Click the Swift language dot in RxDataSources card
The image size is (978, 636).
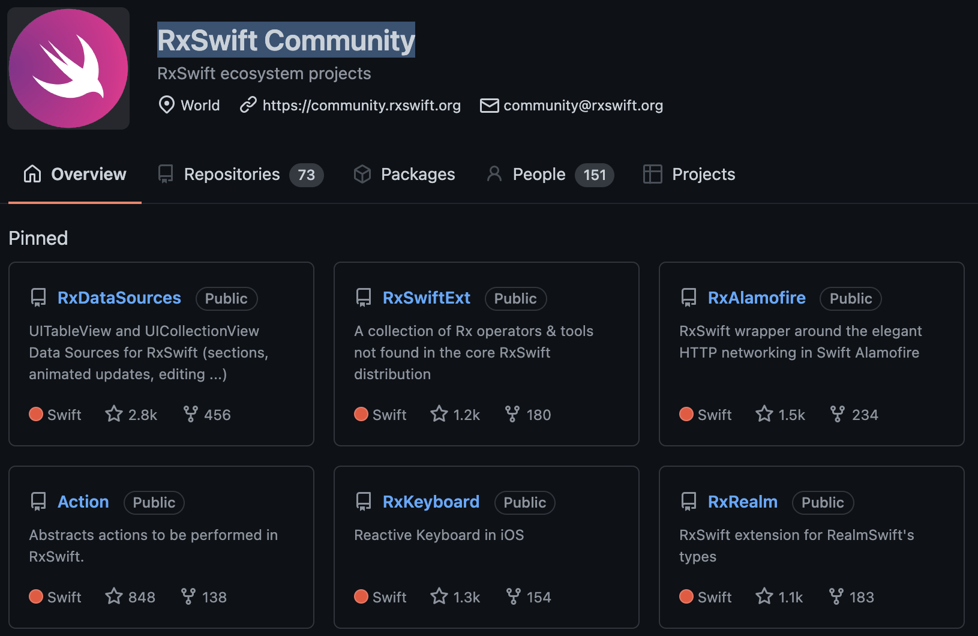tap(36, 415)
